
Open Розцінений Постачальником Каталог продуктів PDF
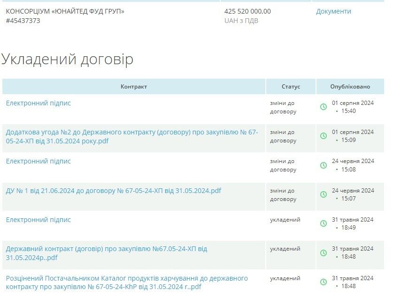(x=126, y=282)
